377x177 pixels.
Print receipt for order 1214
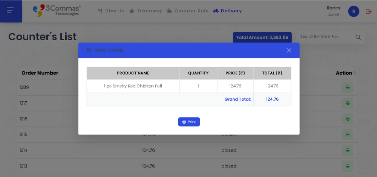click(x=348, y=150)
